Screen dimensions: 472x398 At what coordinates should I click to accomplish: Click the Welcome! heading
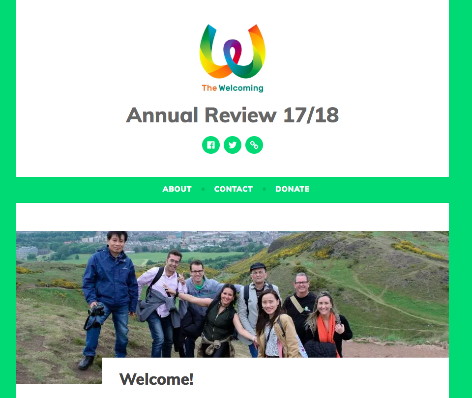(156, 379)
